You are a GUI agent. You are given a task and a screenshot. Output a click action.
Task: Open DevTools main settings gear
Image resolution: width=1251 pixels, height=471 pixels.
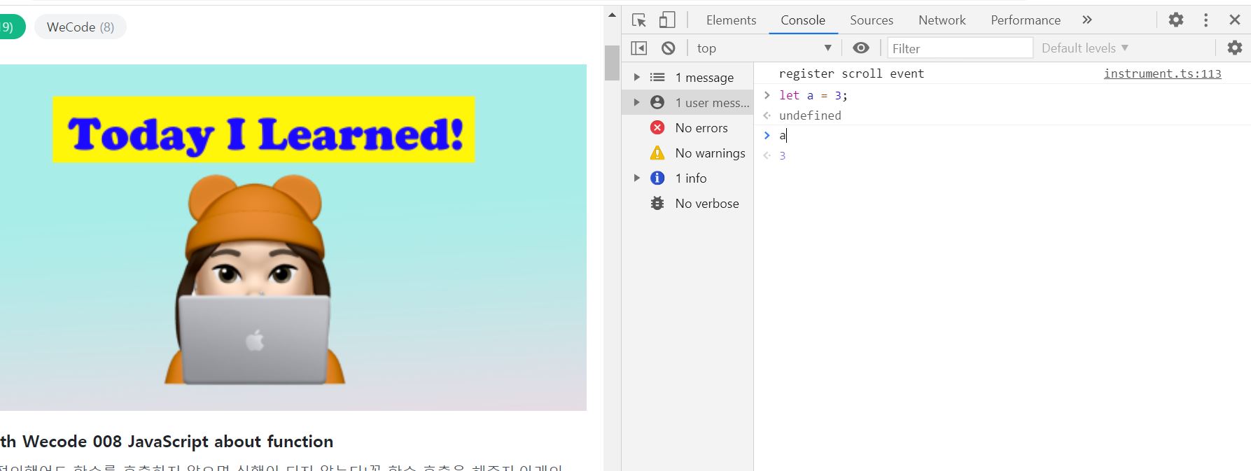coord(1176,20)
